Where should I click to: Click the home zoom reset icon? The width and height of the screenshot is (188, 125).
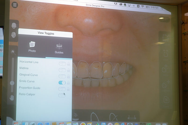click(13, 52)
